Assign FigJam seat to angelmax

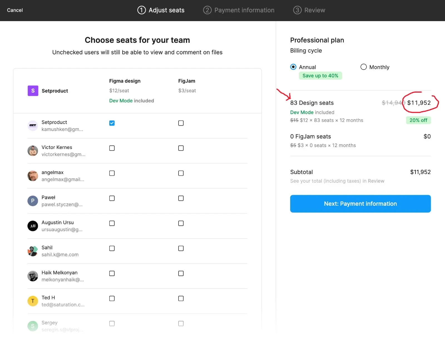[x=181, y=173]
